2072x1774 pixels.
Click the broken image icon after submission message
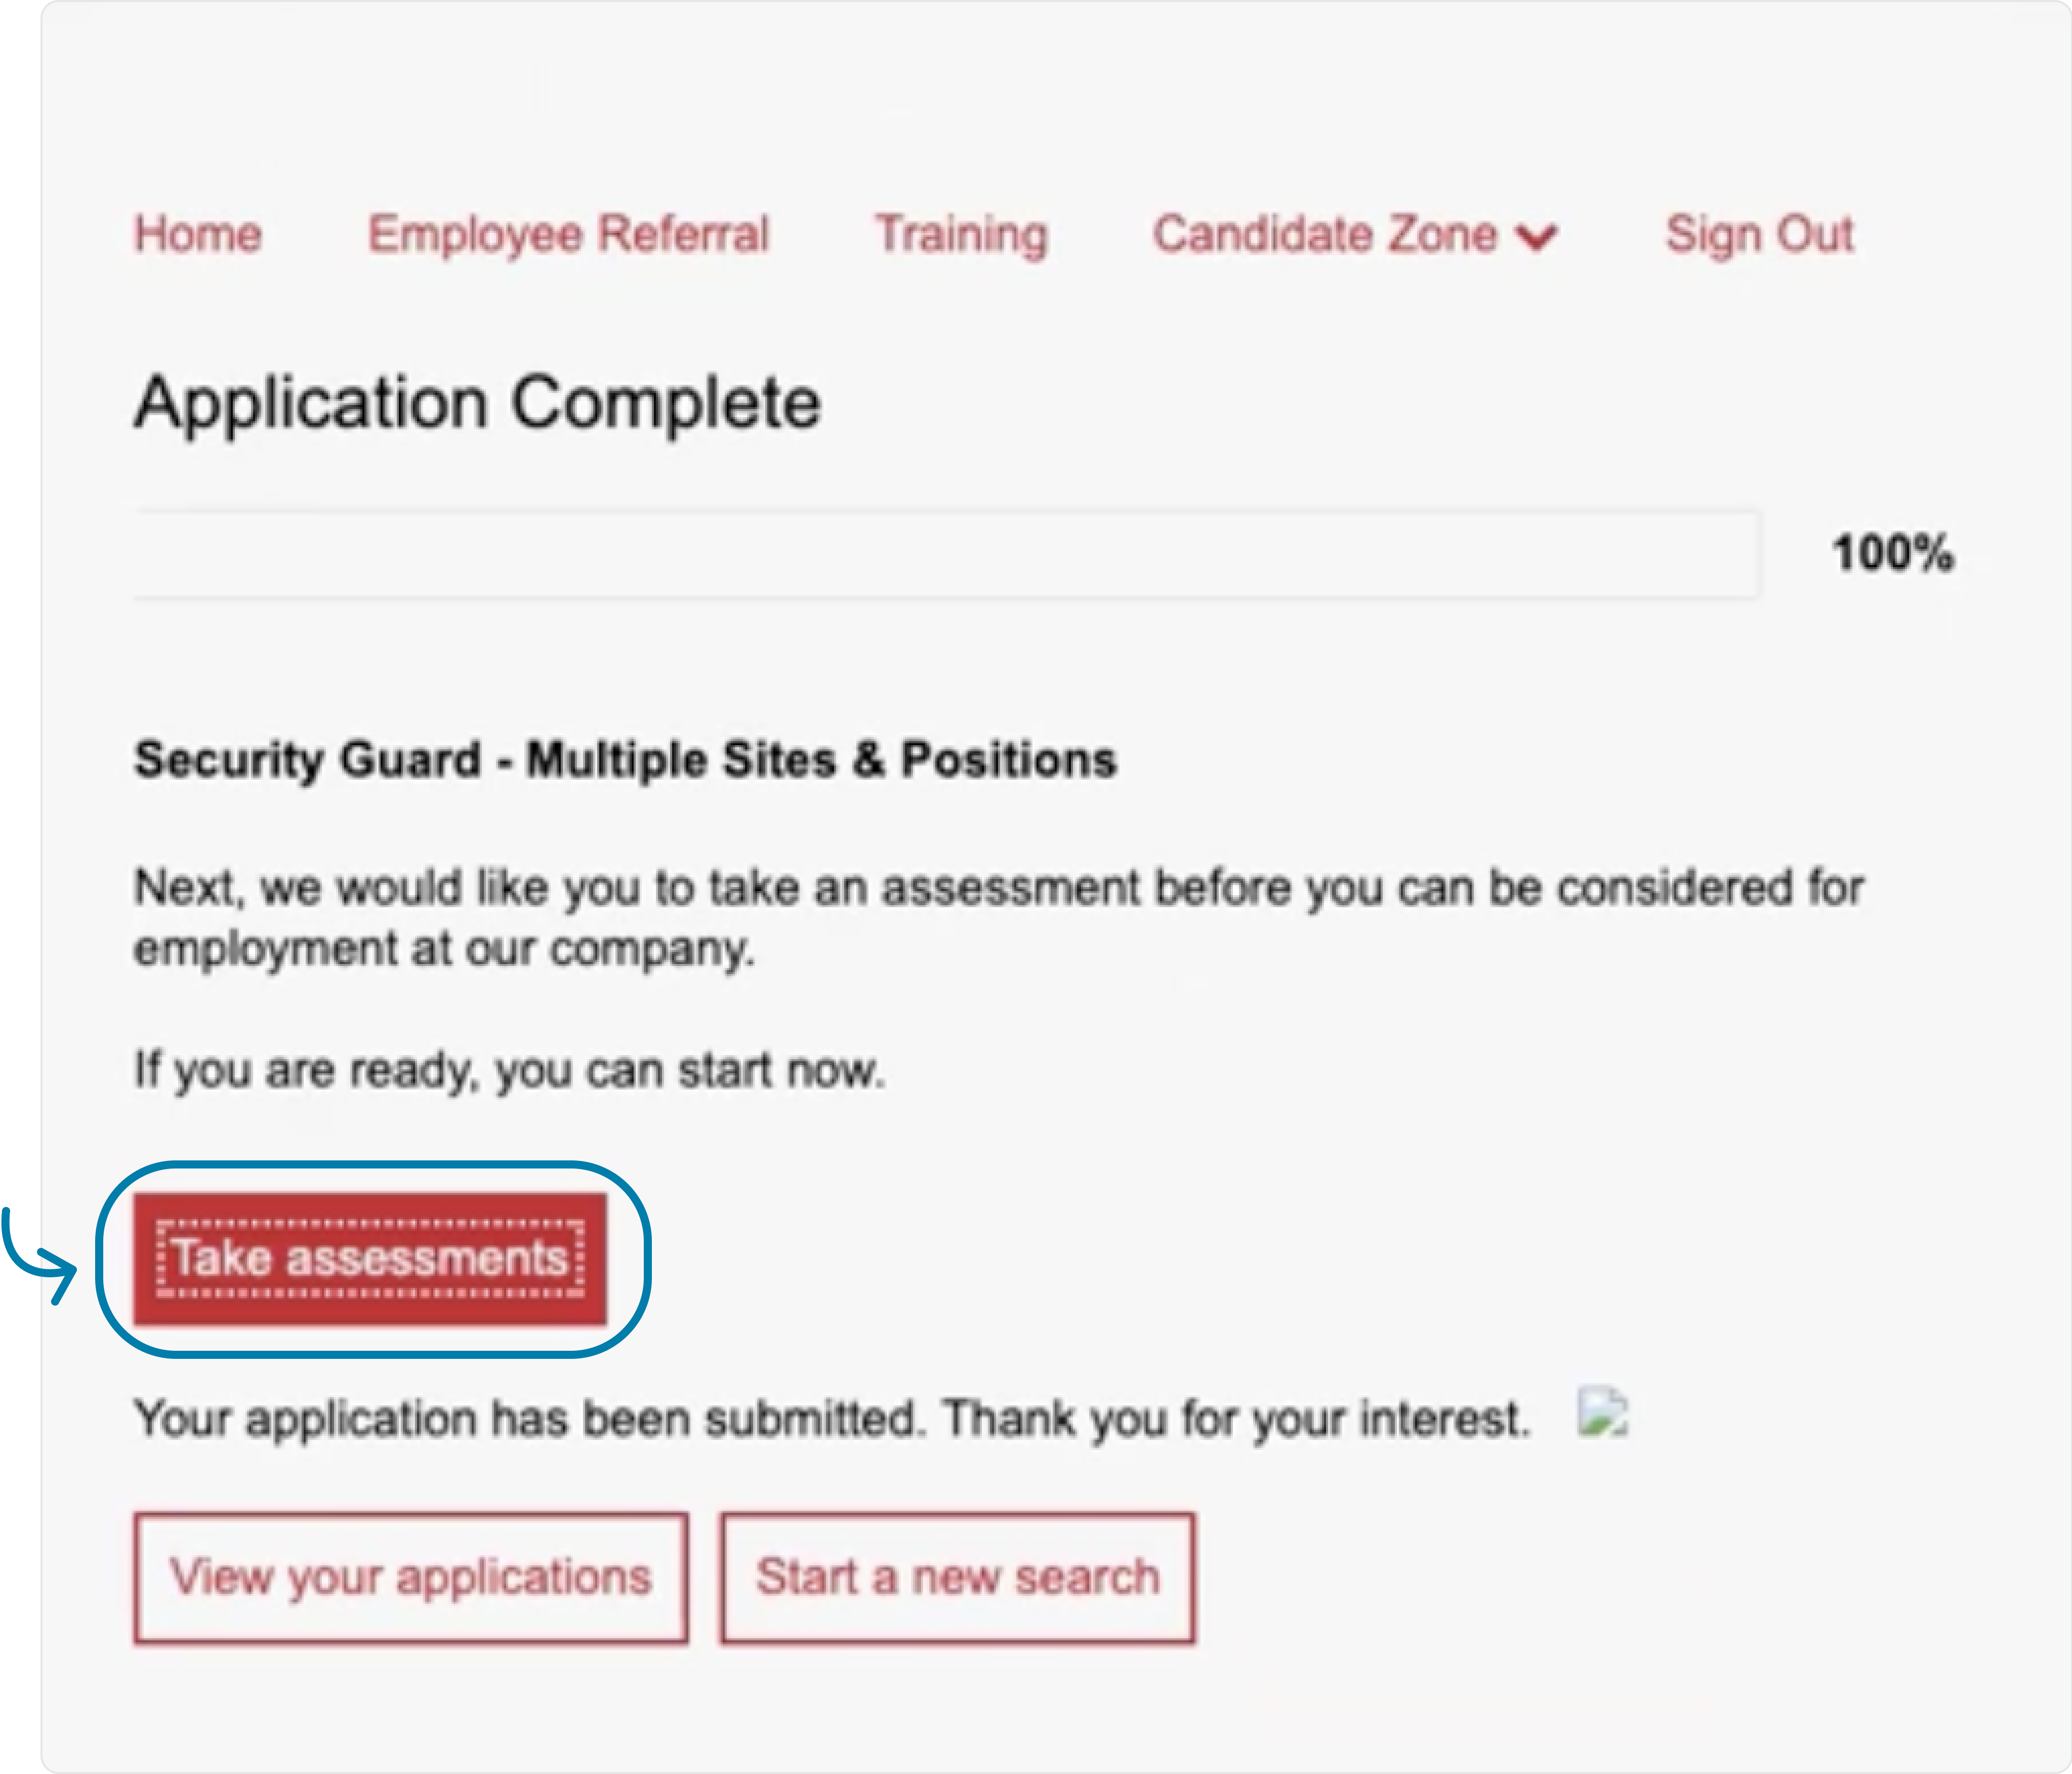(1602, 1414)
